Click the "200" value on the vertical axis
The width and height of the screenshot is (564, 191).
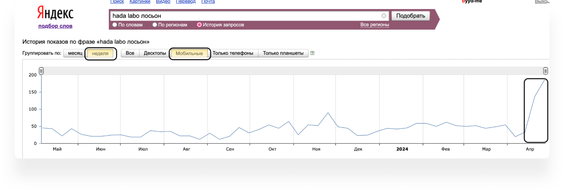point(33,75)
